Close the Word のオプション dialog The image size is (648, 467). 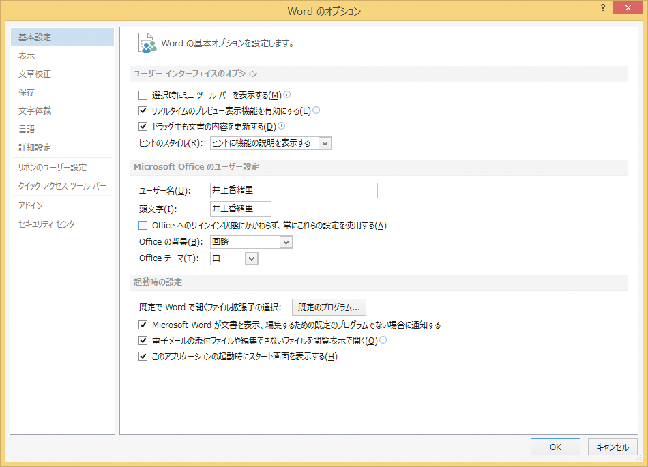pos(628,8)
